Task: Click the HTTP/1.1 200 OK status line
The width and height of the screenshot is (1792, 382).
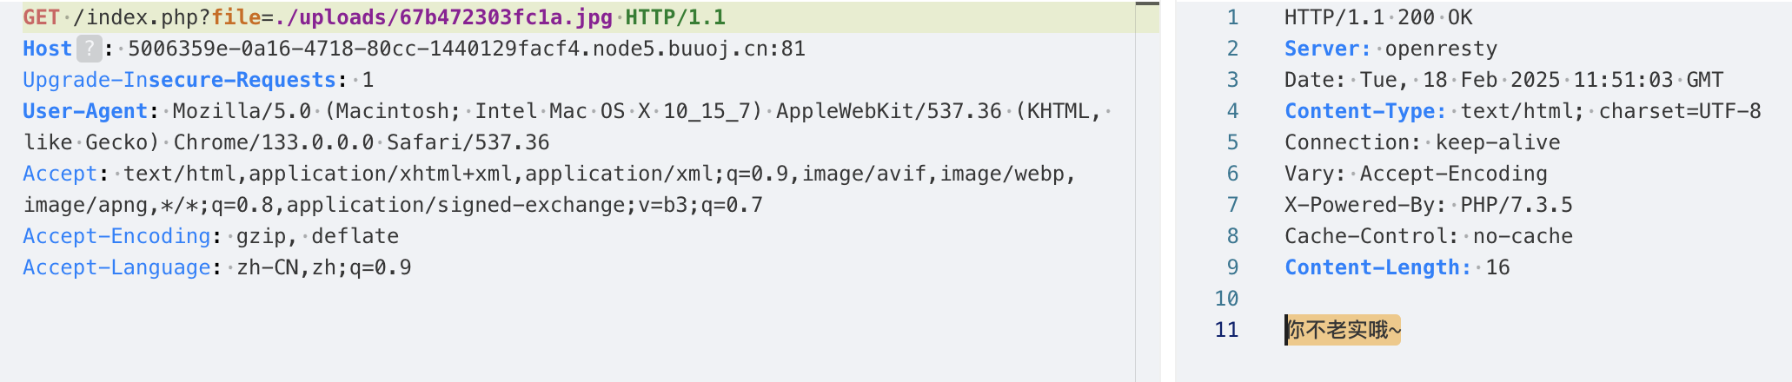Action: click(x=1377, y=17)
